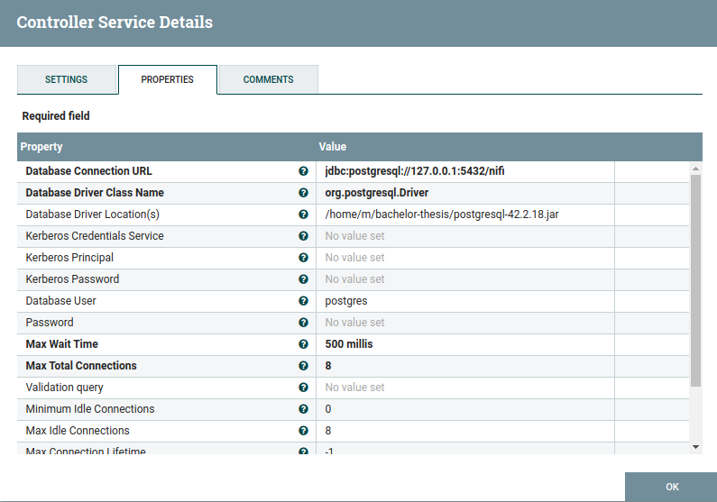Click the 'Kerberos Principal' property name
Screen dimensions: 717x502
tap(69, 258)
